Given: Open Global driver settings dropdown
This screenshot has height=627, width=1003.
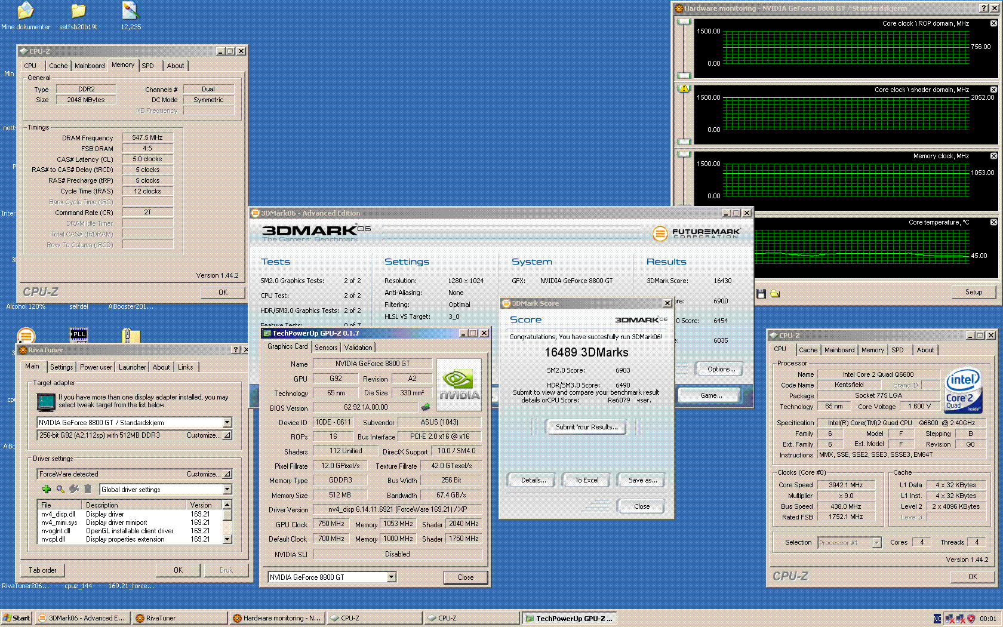Looking at the screenshot, I should (227, 489).
